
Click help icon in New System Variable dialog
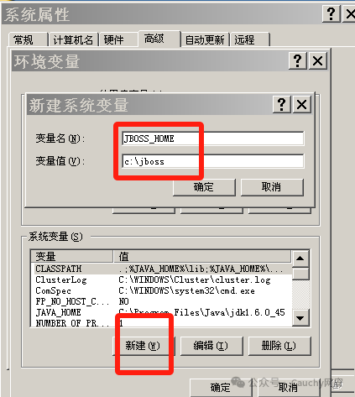coord(282,104)
